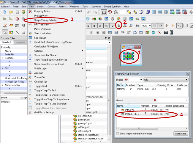Open the 100% zoom level dropdown
This screenshot has width=193, height=143.
149,26
